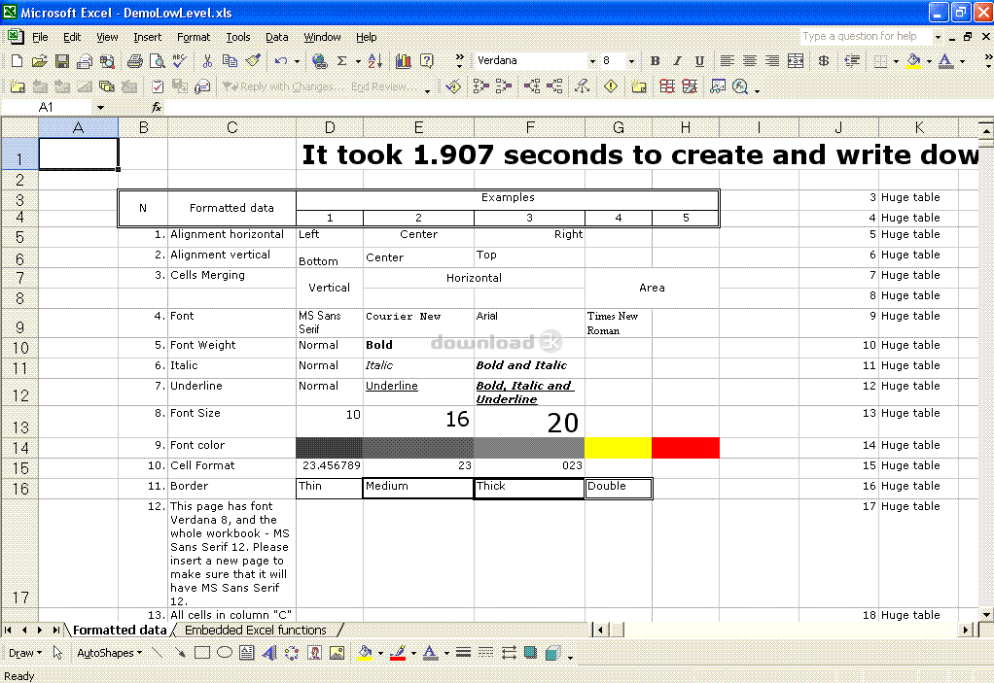Click the Insert function fx button

pyautogui.click(x=157, y=108)
